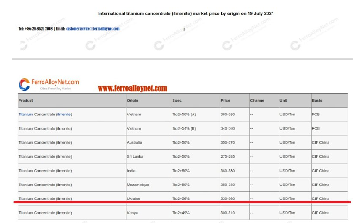Select the Price column header
Screen dimensions: 354x223
pos(225,100)
